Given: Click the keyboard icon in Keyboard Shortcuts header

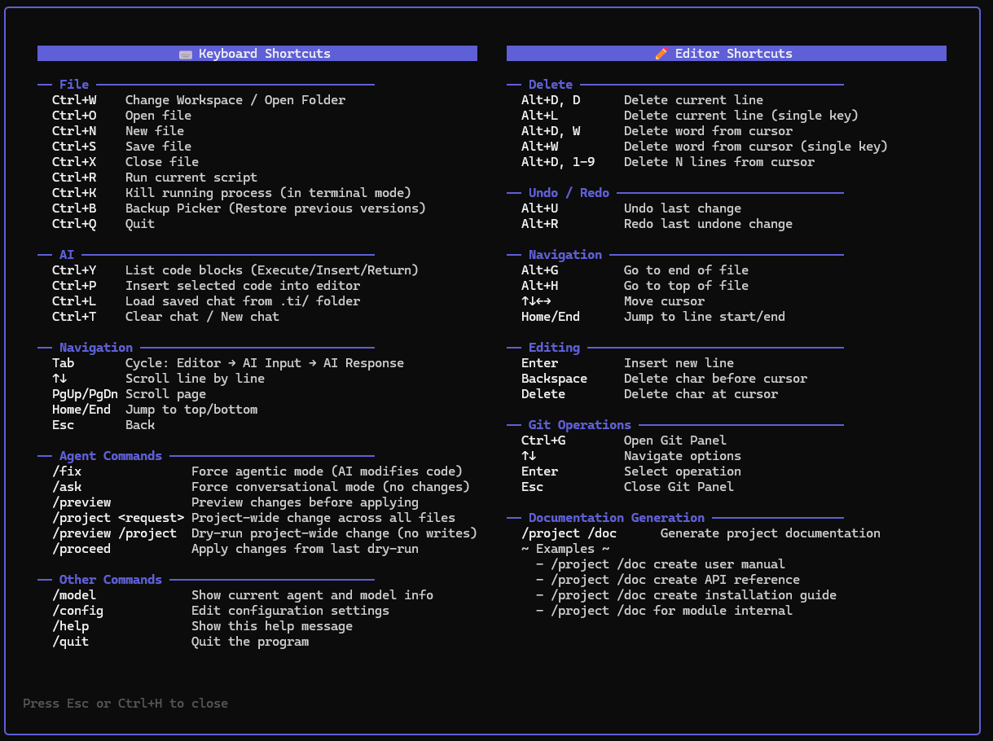Looking at the screenshot, I should pyautogui.click(x=186, y=53).
